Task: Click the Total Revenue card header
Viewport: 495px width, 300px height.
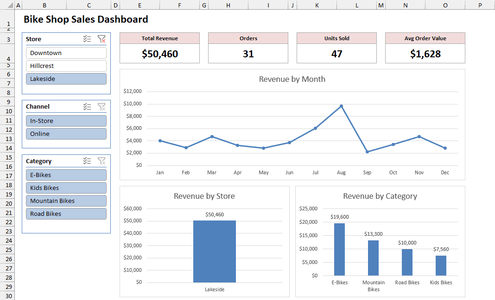Action: pos(160,38)
